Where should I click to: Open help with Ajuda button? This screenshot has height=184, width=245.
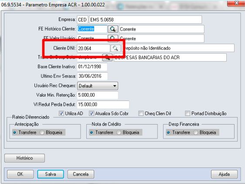tap(224, 174)
